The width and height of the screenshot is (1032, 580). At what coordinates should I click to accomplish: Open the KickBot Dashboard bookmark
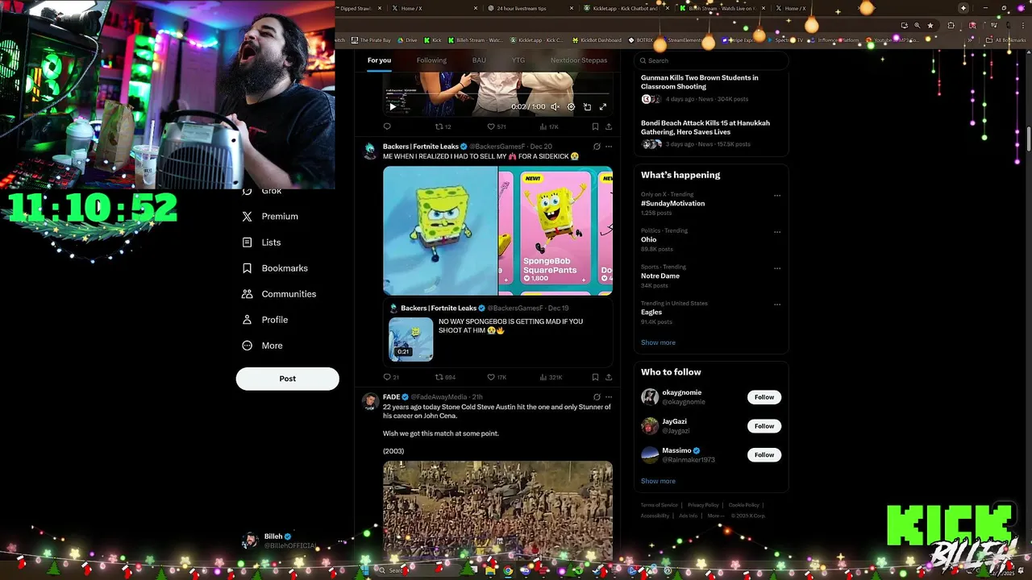pos(597,39)
